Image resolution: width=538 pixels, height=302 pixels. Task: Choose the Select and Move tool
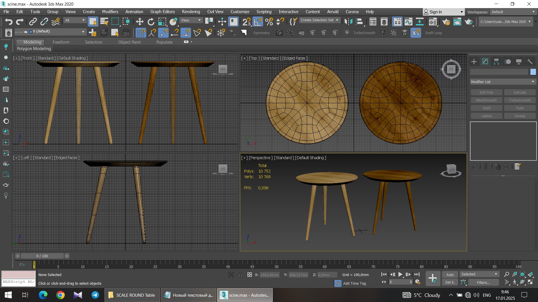tap(140, 22)
